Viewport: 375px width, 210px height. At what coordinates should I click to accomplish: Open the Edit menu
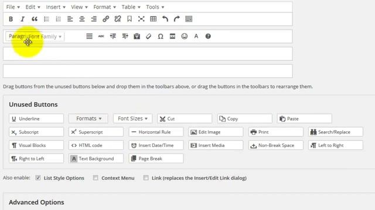tap(33, 7)
